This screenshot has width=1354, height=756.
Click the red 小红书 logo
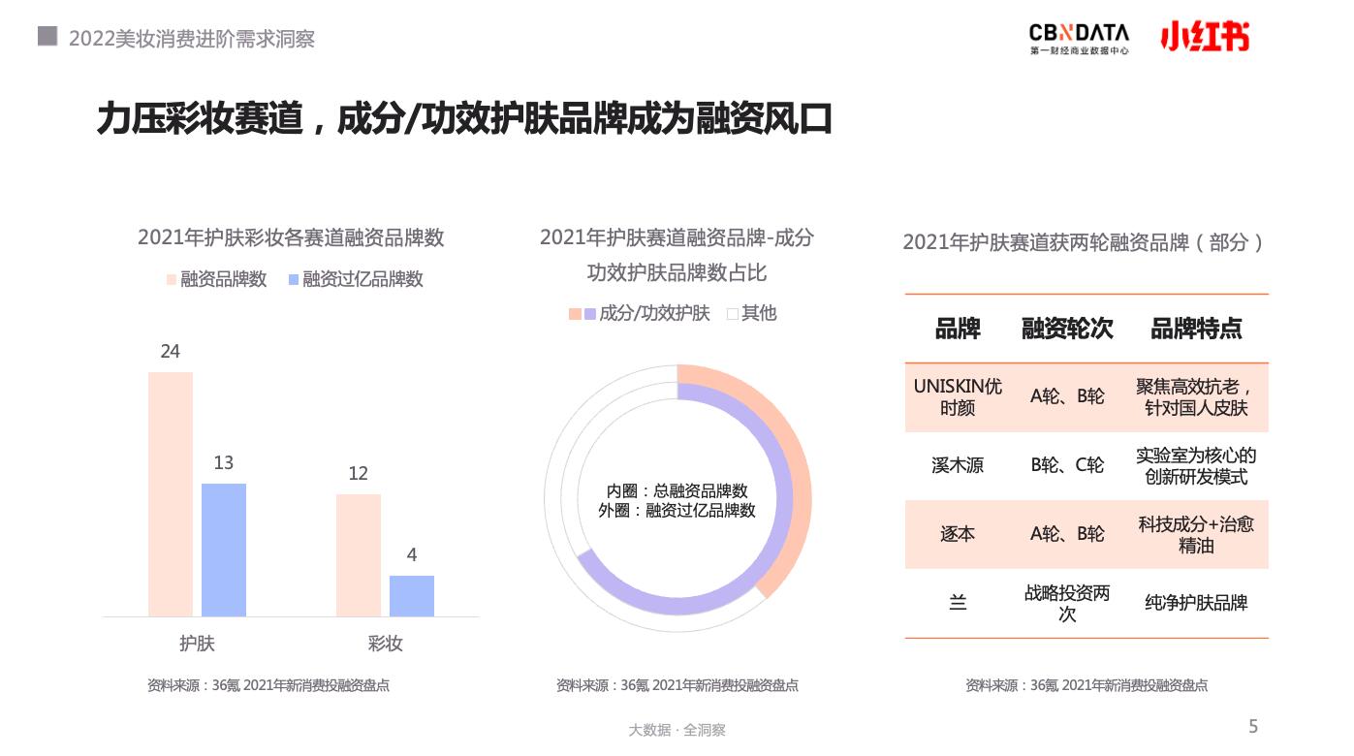1205,37
